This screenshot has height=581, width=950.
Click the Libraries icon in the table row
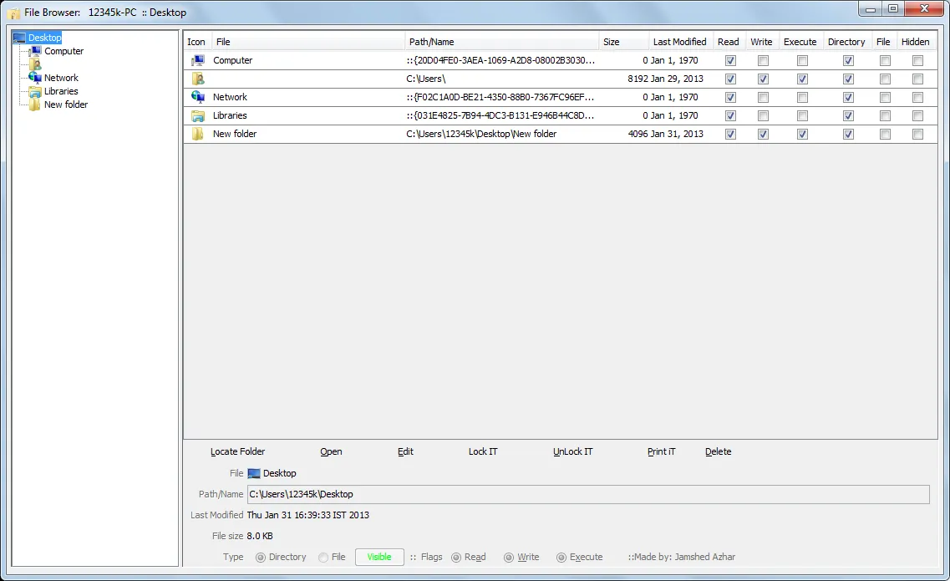point(197,115)
